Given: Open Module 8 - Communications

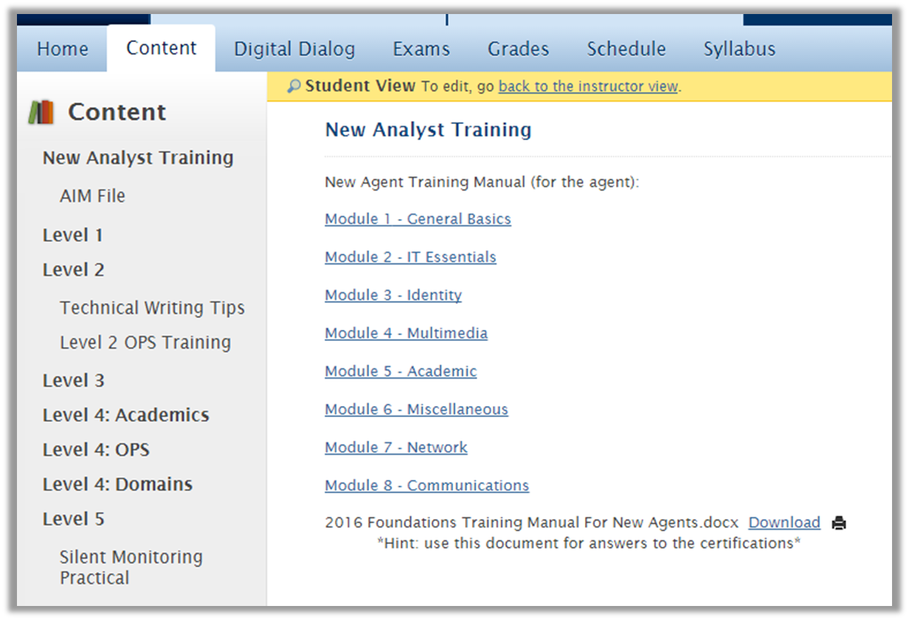Looking at the screenshot, I should [426, 485].
